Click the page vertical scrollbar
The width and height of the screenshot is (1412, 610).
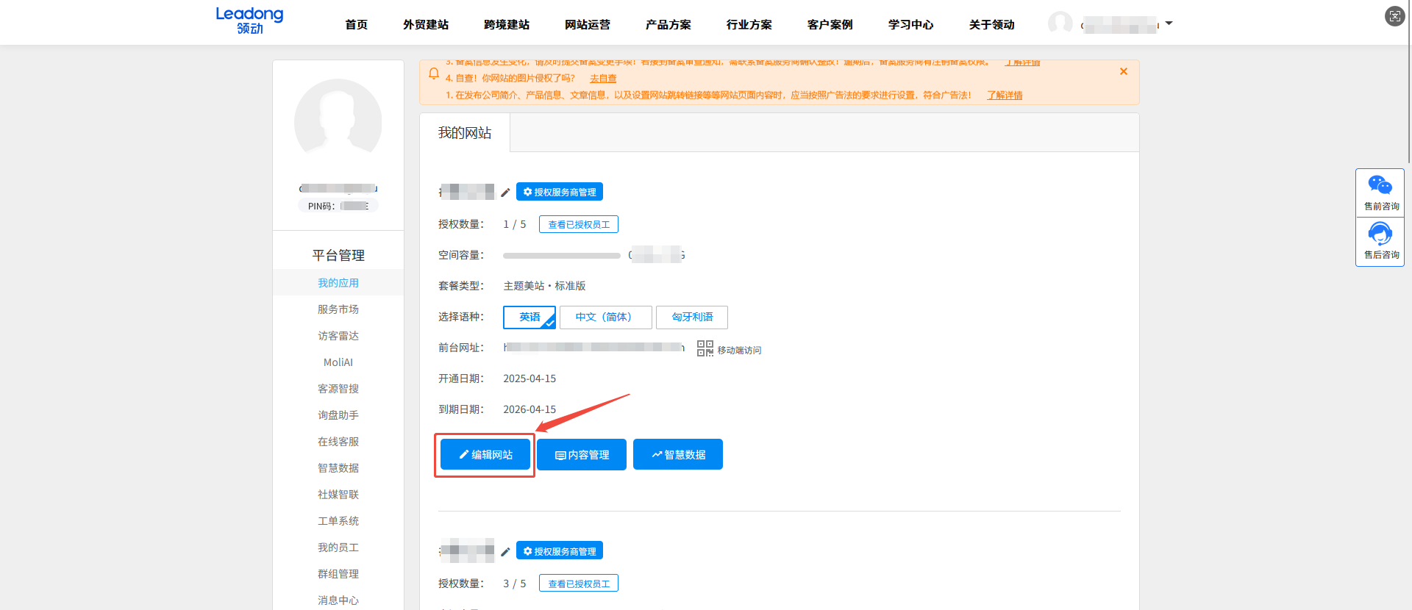(1409, 81)
